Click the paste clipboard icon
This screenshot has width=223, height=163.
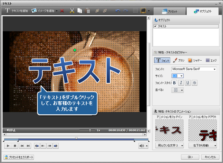tap(87, 11)
